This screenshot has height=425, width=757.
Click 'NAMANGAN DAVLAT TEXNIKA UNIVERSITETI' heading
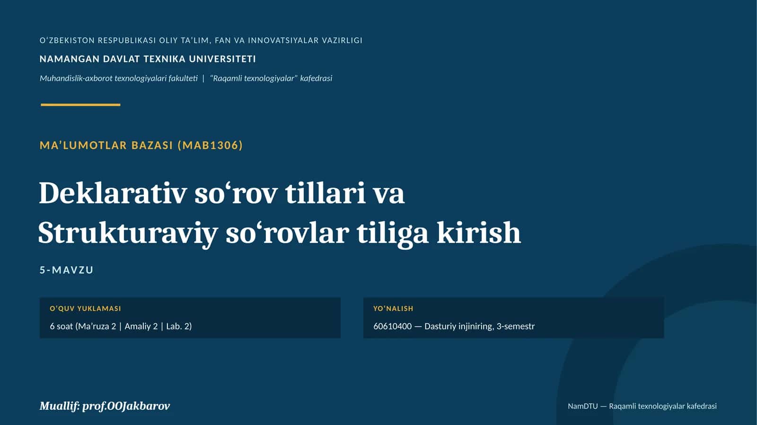pyautogui.click(x=148, y=59)
